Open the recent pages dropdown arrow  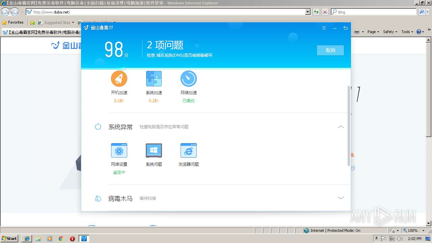(x=22, y=12)
